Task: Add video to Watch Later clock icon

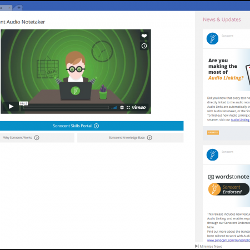Action: (x=144, y=46)
